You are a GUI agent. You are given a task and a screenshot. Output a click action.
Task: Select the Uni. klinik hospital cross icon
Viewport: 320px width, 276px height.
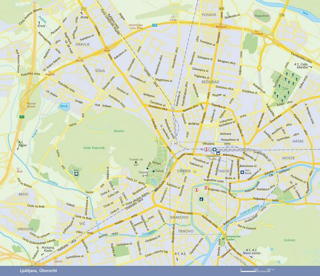[x=242, y=172]
